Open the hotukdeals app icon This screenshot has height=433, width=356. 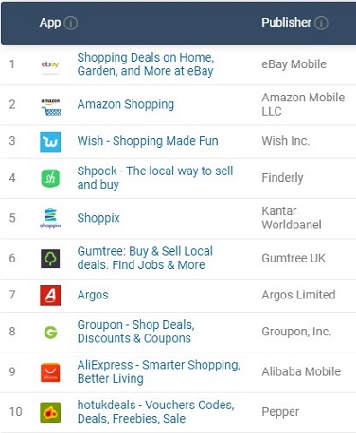(x=50, y=412)
